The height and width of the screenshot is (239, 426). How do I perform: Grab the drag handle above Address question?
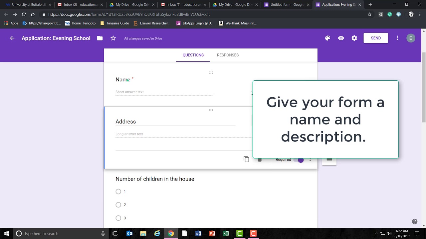click(x=211, y=110)
